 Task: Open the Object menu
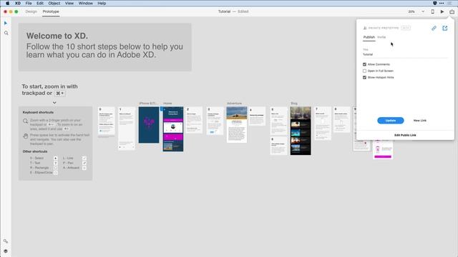54,3
